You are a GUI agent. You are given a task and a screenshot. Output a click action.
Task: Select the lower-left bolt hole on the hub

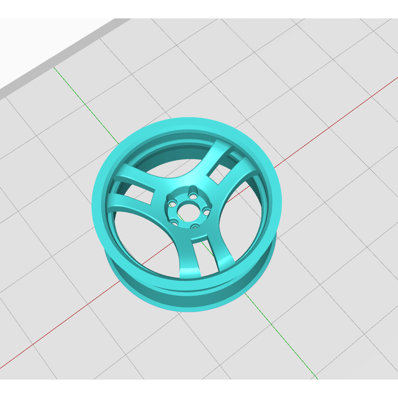[175, 223]
